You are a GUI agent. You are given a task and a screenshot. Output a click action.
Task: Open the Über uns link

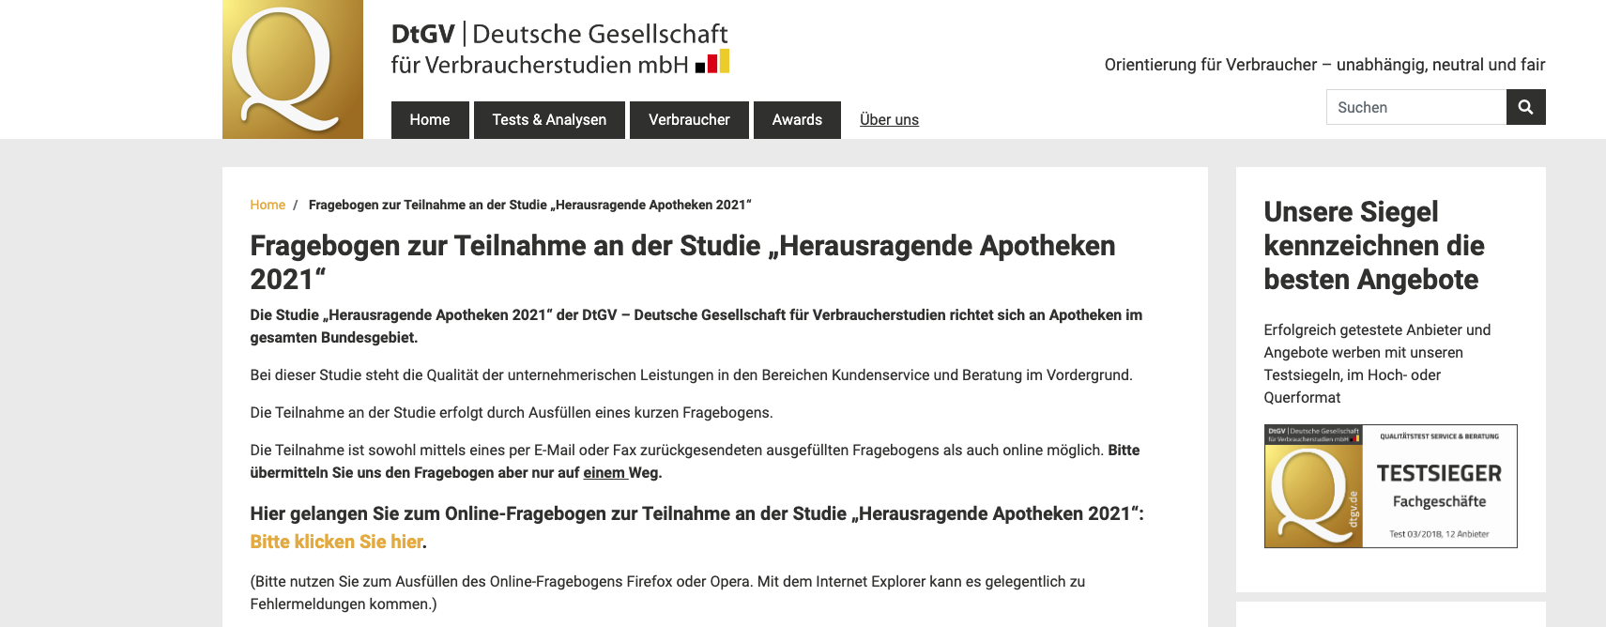tap(889, 120)
